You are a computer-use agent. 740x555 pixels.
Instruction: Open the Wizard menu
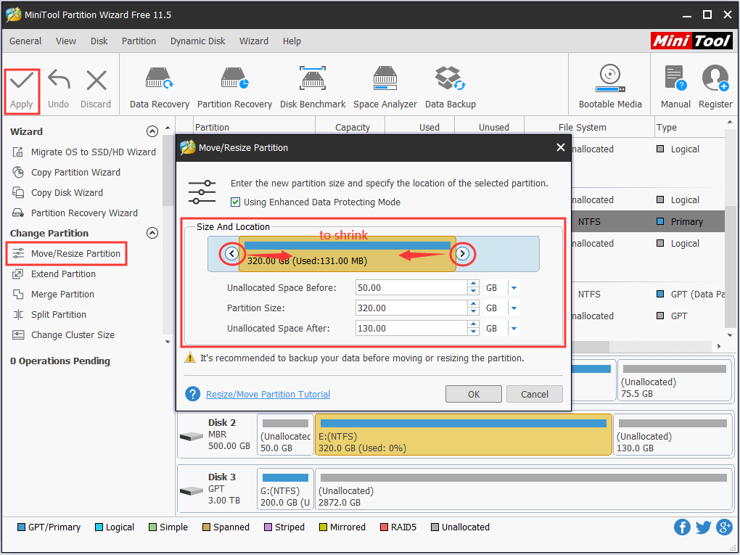point(253,41)
